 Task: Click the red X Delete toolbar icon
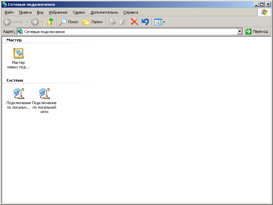pos(134,22)
